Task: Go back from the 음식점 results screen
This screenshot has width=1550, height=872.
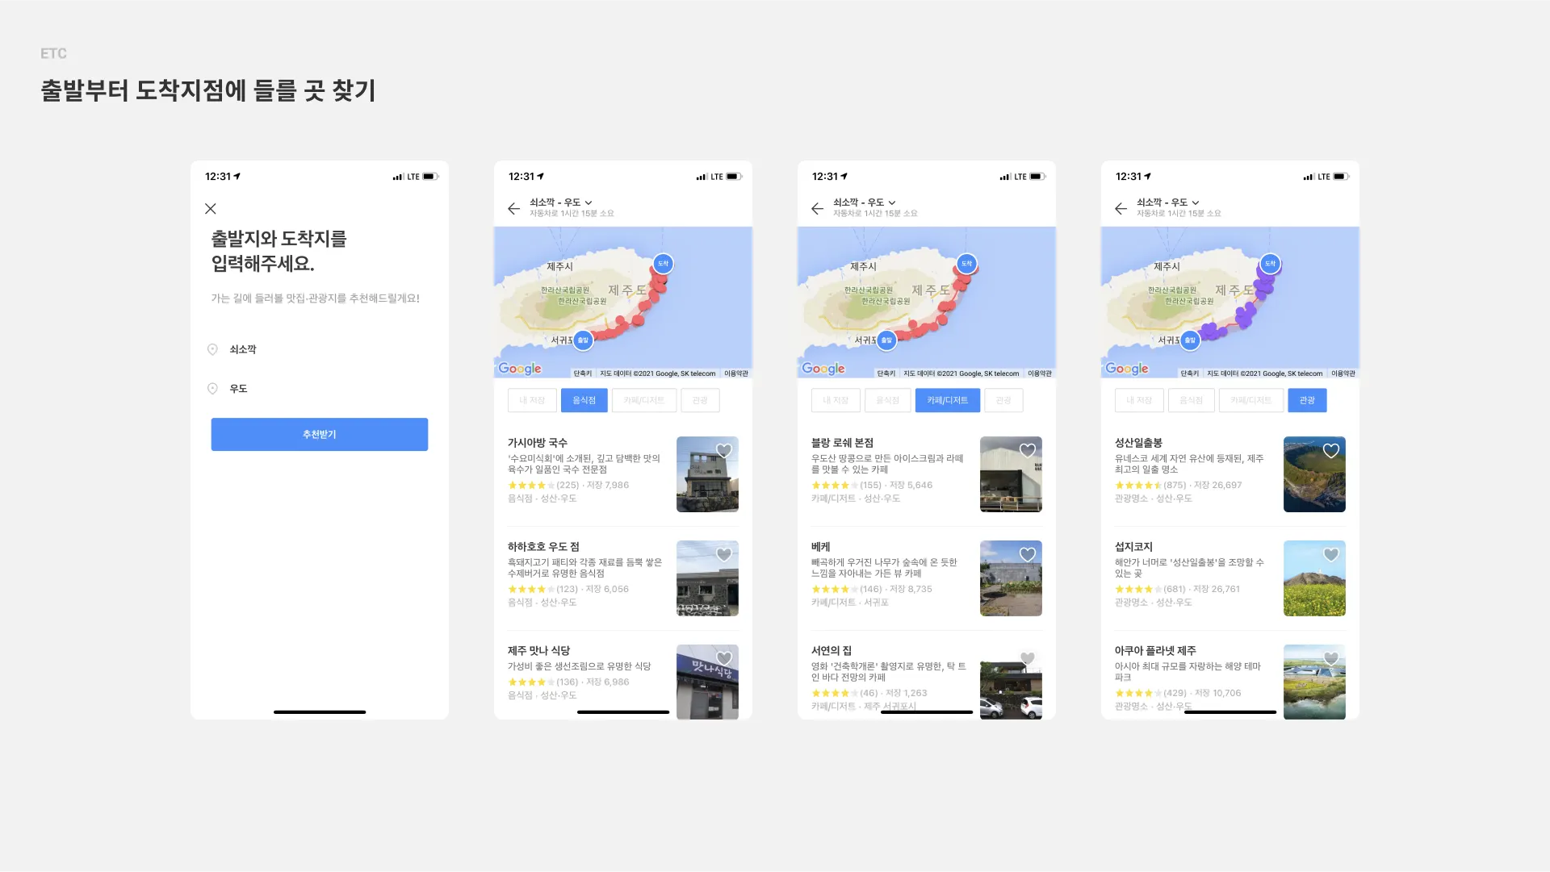Action: pyautogui.click(x=514, y=209)
